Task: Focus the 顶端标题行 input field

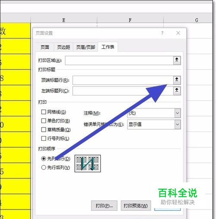Action: pyautogui.click(x=123, y=80)
